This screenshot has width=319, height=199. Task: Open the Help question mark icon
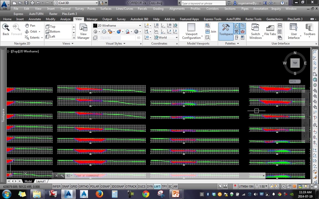click(x=282, y=3)
